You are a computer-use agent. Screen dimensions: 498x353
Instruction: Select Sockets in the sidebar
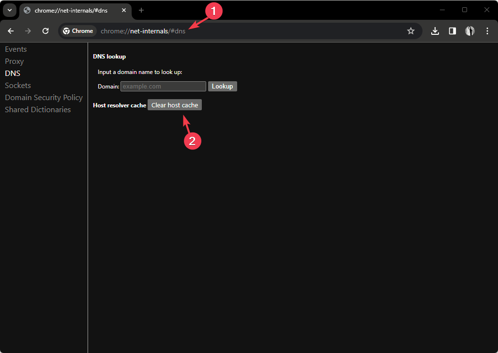pos(17,85)
